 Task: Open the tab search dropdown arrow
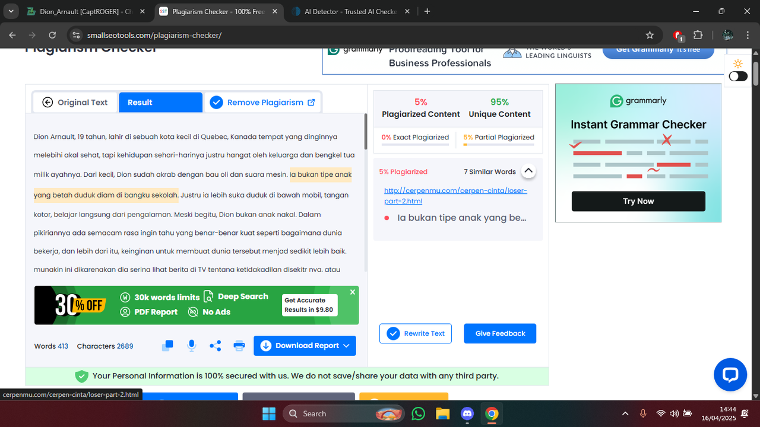coord(11,11)
